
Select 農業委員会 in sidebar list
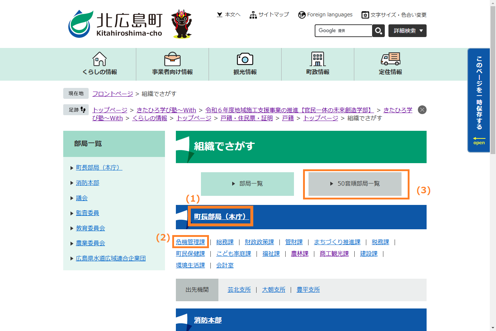(x=90, y=243)
